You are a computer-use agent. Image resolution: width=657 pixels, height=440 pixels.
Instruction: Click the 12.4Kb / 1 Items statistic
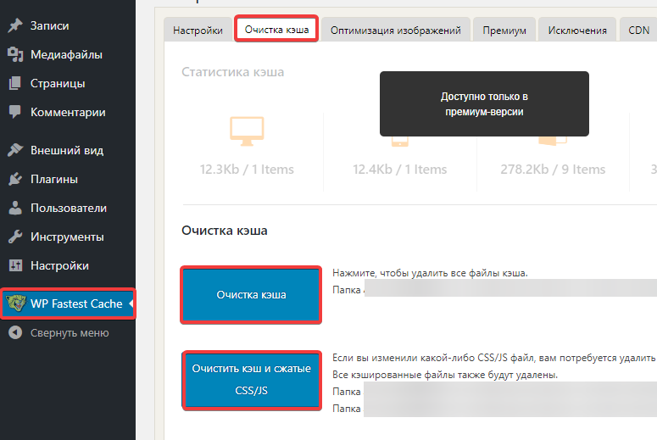coord(400,170)
